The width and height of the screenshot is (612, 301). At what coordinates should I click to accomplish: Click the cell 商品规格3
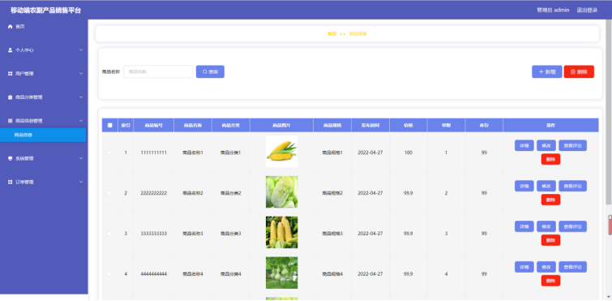pyautogui.click(x=332, y=234)
